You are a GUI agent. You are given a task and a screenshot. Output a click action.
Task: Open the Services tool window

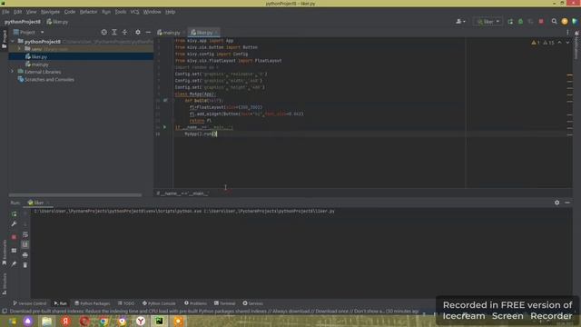pos(252,303)
